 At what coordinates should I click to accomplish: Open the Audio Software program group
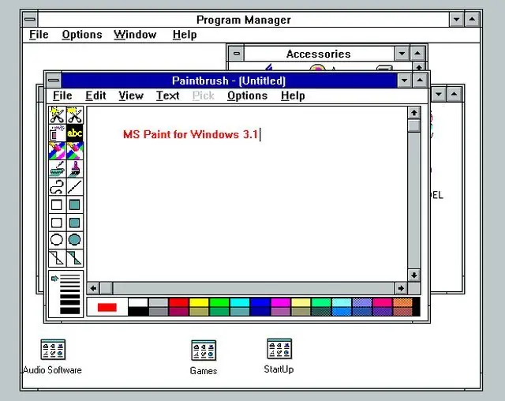[x=53, y=357]
